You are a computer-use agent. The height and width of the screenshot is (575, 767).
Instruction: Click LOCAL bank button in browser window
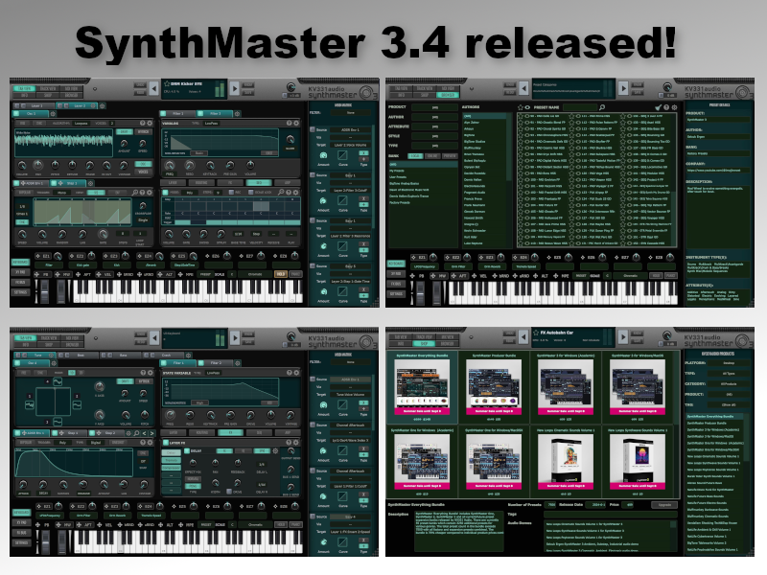(x=415, y=156)
